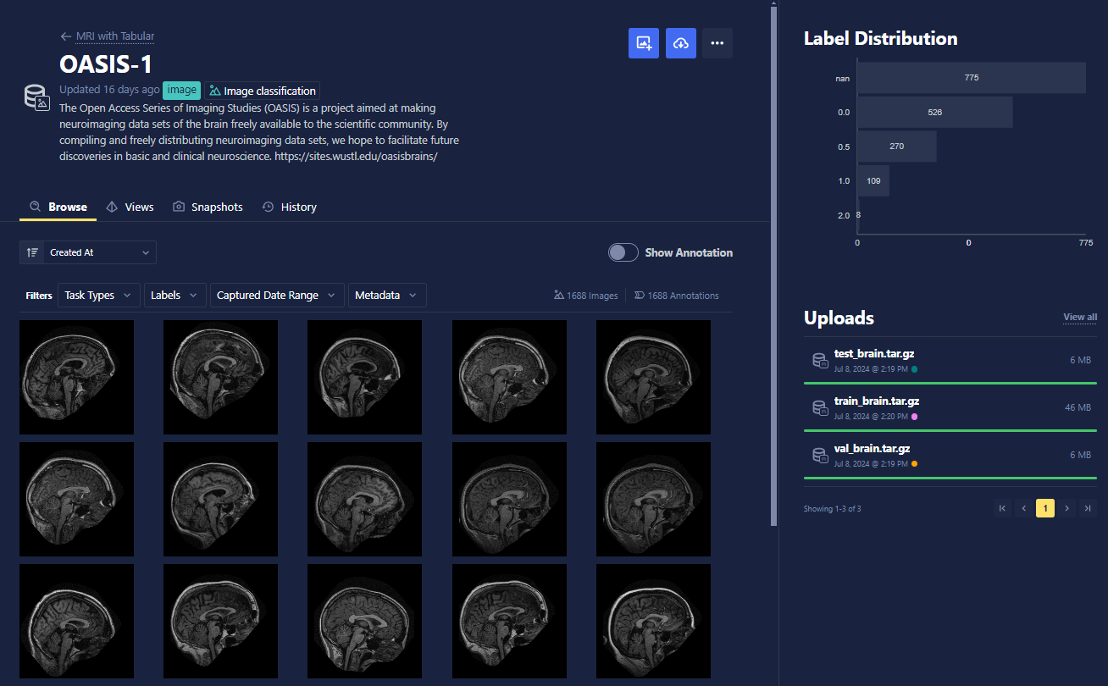Click the Updated 16 days ago text
Screen dimensions: 1108x686
click(x=109, y=89)
